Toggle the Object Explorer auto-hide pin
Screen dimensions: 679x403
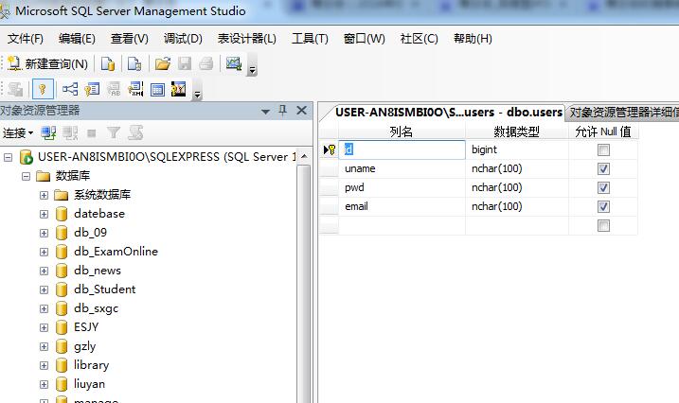283,111
